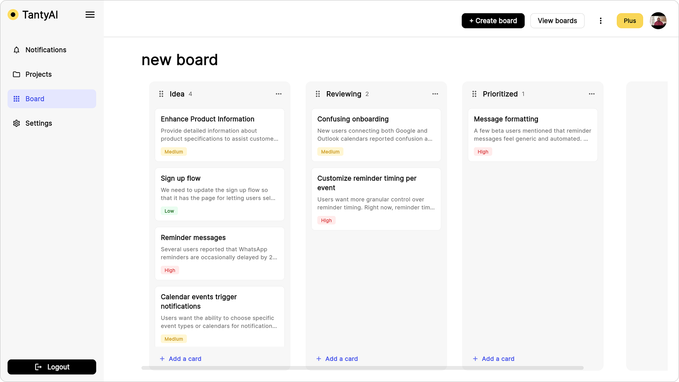Image resolution: width=679 pixels, height=382 pixels.
Task: Click the user profile avatar
Action: (658, 21)
